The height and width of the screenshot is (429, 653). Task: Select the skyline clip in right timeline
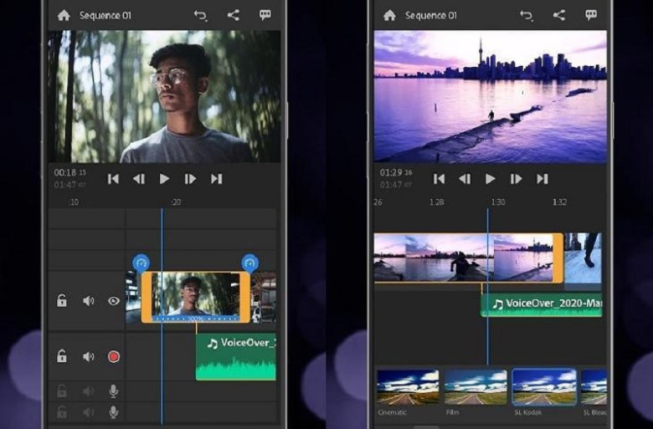click(x=469, y=258)
